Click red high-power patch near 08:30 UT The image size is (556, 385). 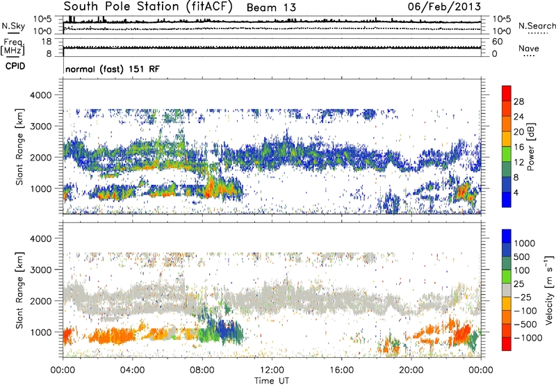pyautogui.click(x=210, y=188)
